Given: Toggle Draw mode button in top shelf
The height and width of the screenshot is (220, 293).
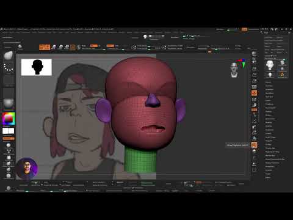Looking at the screenshot, I should point(48,47).
